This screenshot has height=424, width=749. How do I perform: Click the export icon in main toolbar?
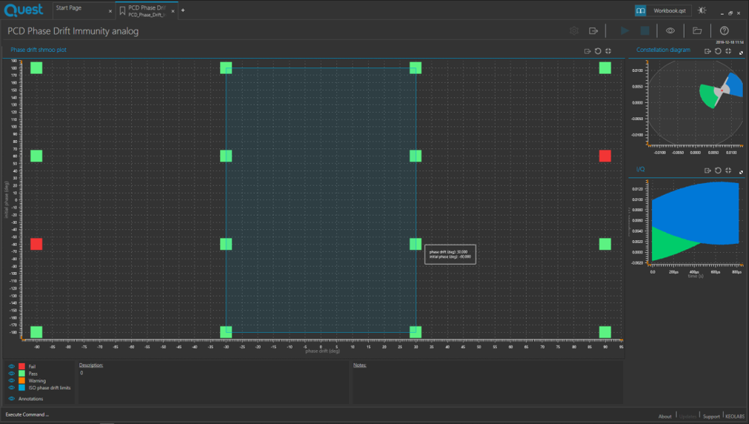pyautogui.click(x=593, y=31)
